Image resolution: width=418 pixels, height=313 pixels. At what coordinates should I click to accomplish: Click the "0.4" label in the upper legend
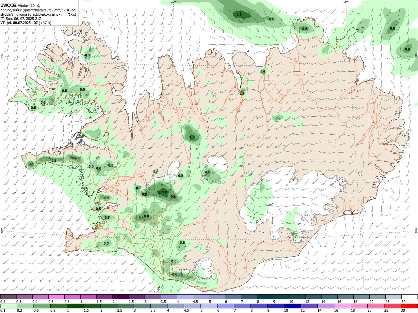click(x=35, y=302)
